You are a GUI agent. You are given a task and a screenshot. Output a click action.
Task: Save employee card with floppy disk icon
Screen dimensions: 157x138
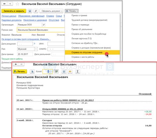pyautogui.click(x=30, y=11)
